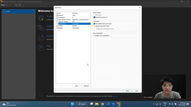Click the ENG US language indicator
The height and width of the screenshot is (107, 191).
pyautogui.click(x=165, y=104)
